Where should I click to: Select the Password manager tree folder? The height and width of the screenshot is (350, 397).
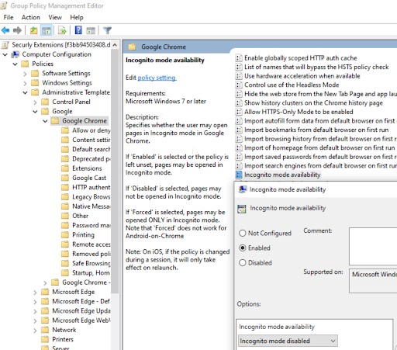(91, 225)
